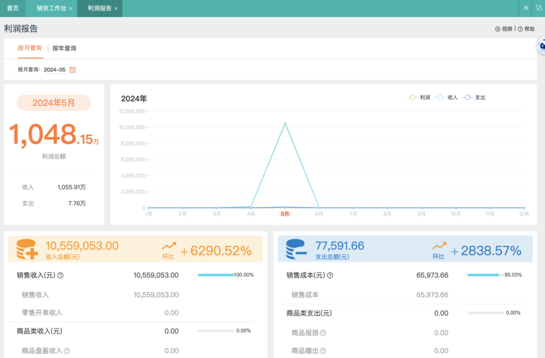Viewport: 545px width, 358px height.
Task: Click the help icon beside 商品赠出
Action: tap(323, 351)
